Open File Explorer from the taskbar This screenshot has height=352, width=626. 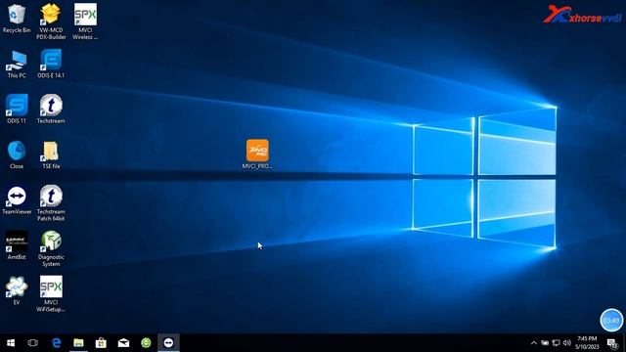coord(78,343)
